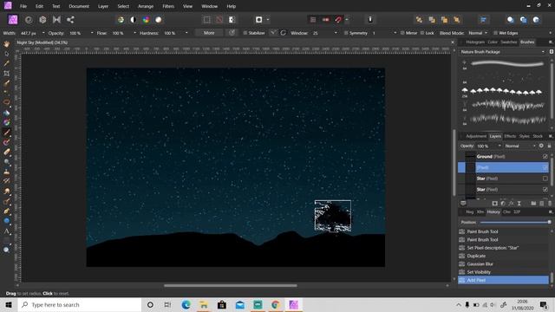This screenshot has height=312, width=555.
Task: Toggle Ground layer visibility checkbox
Action: tap(545, 156)
